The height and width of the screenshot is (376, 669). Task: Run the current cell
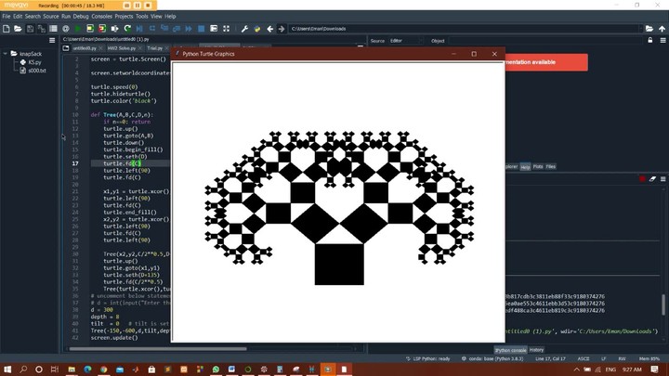90,29
